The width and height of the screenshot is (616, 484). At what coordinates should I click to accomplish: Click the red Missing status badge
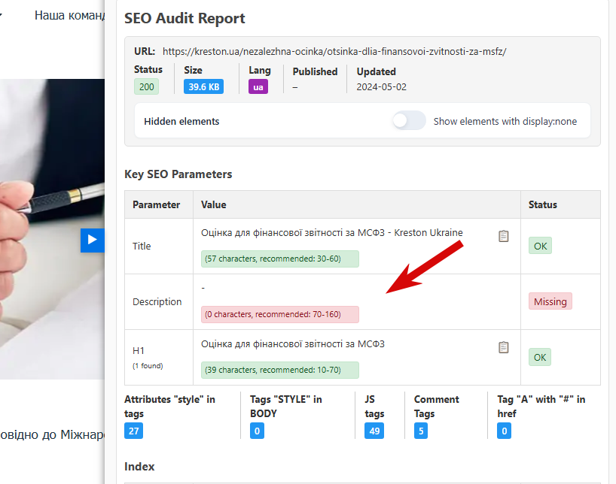(550, 301)
